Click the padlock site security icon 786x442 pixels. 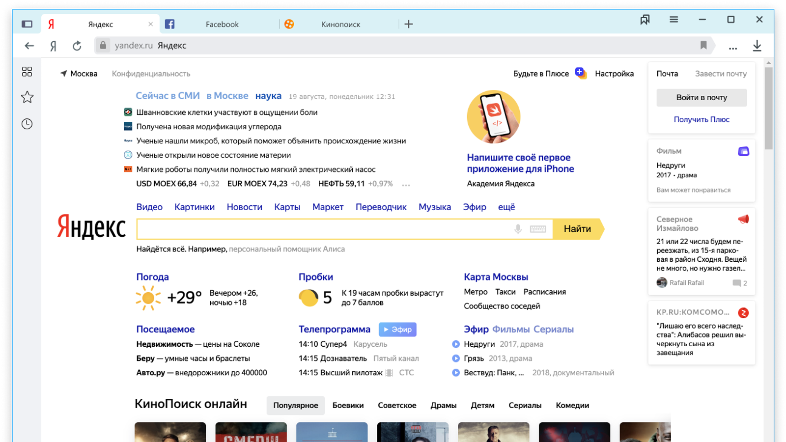coord(103,45)
